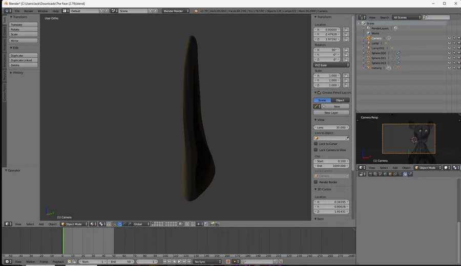Open the Blender Render engine dropdown

[176, 11]
